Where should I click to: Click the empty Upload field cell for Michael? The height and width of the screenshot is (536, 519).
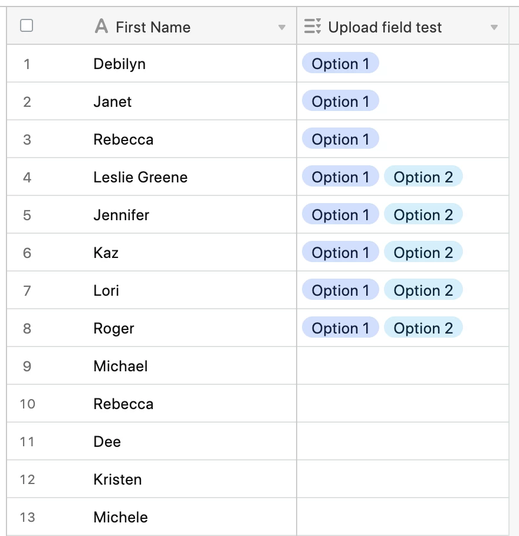(x=403, y=366)
